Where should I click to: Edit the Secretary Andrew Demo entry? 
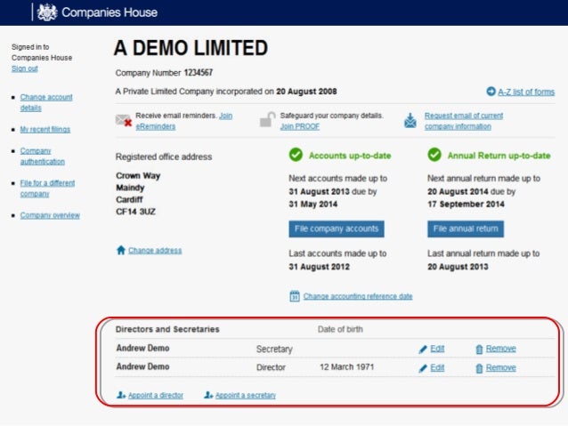click(437, 349)
